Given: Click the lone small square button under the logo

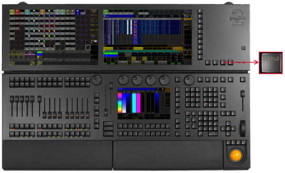Looking at the screenshot, I should [x=243, y=48].
